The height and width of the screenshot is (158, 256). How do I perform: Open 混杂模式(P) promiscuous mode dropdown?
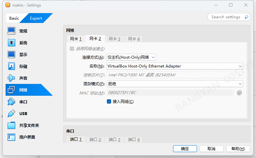(175, 84)
